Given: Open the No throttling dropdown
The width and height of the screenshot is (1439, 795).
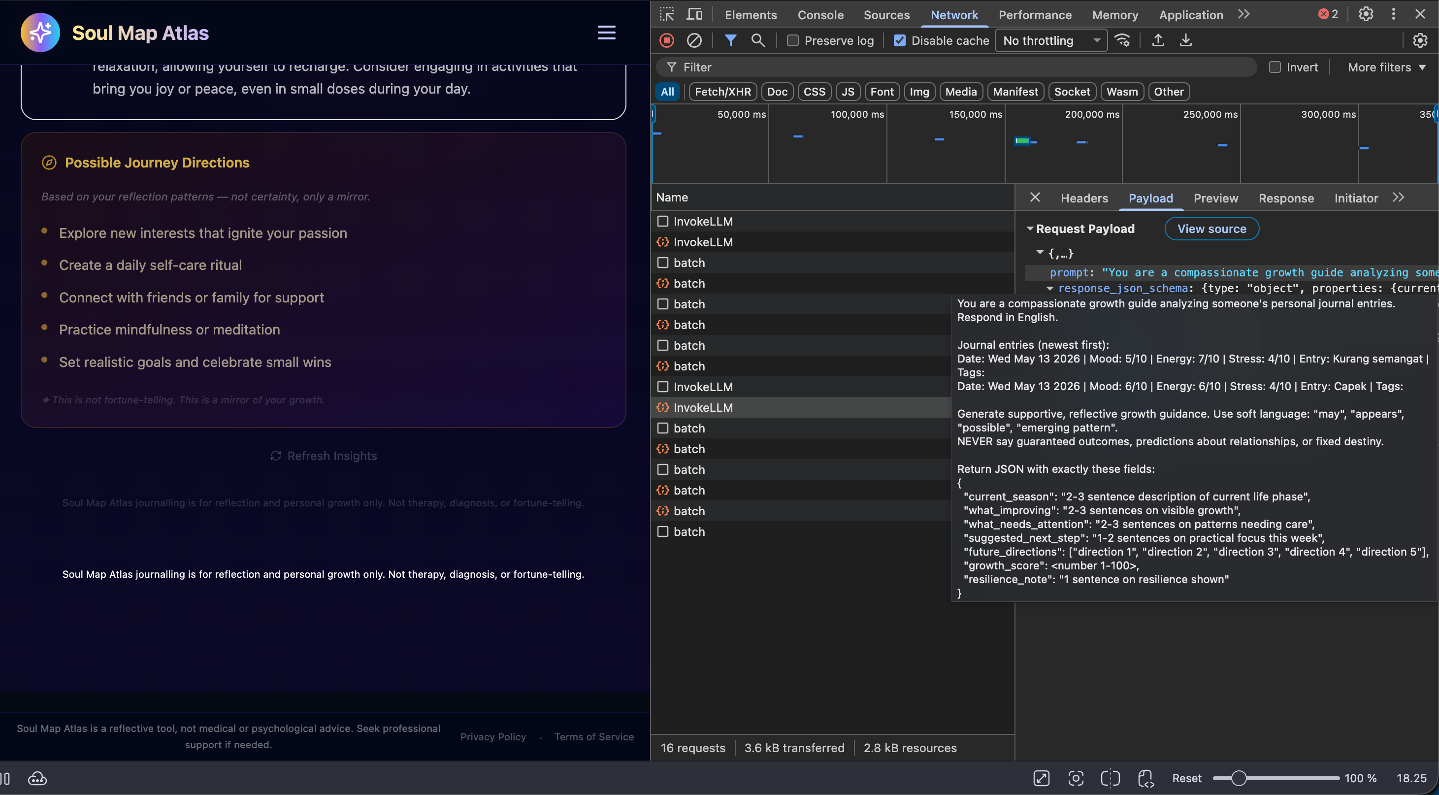Looking at the screenshot, I should click(1051, 40).
